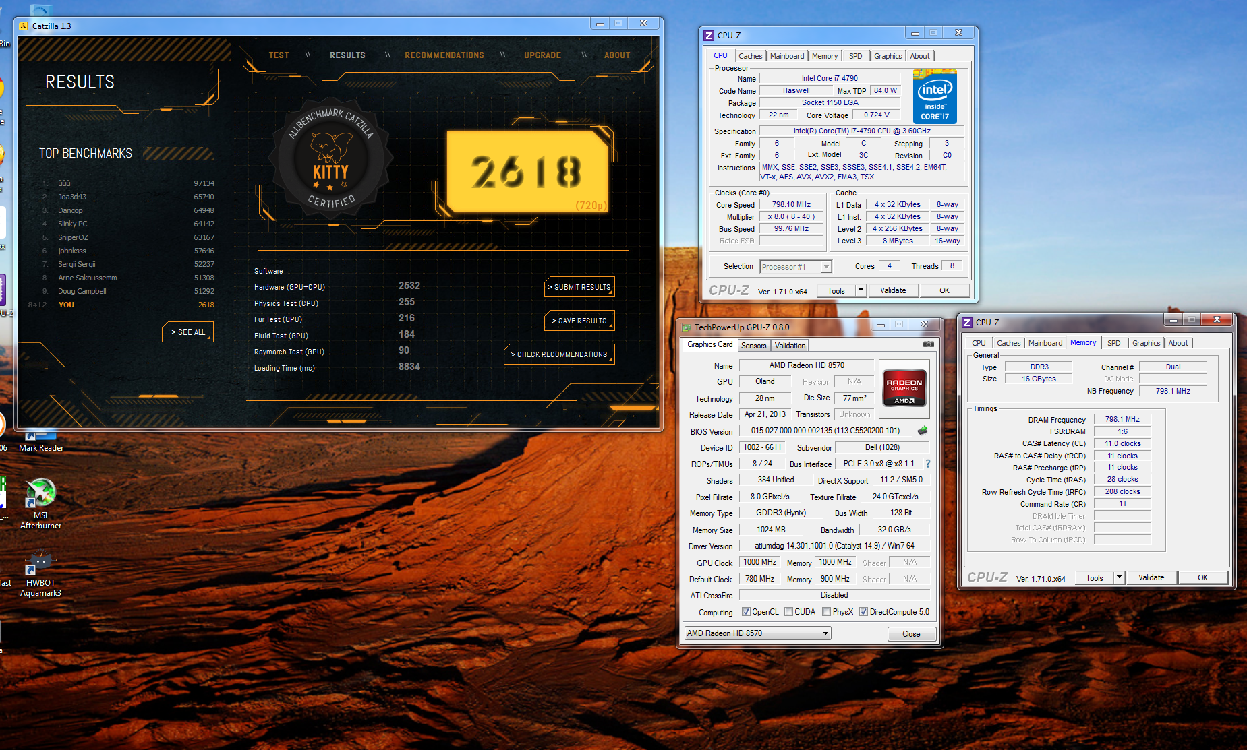
Task: Open Memory tab in top CPU-Z window
Action: (x=824, y=56)
